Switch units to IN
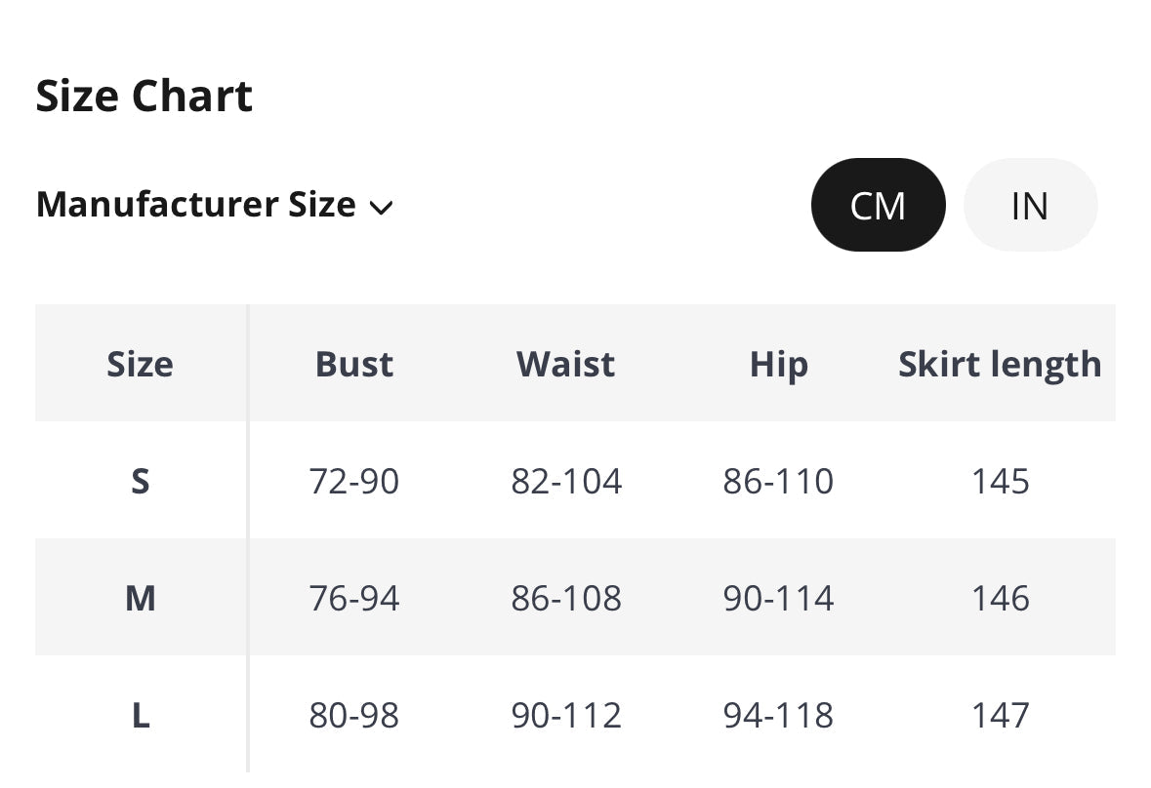Viewport: 1151px width, 788px height. coord(1030,206)
